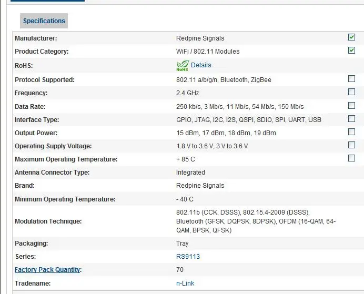
Task: Click the '70' factory pack value
Action: [x=180, y=270]
